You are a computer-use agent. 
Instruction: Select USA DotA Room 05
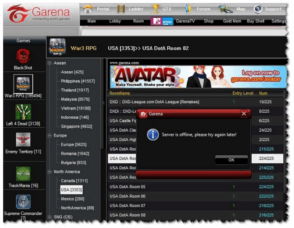click(196, 187)
